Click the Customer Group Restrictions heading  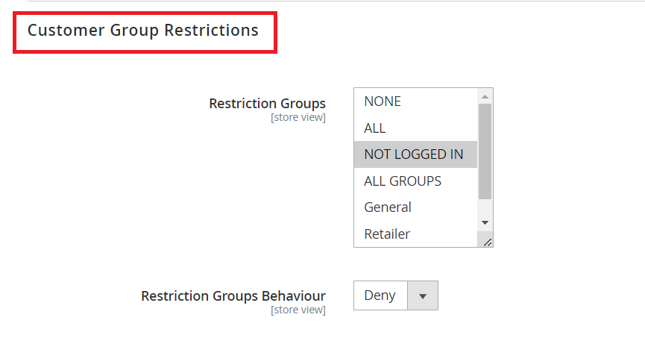pos(143,31)
